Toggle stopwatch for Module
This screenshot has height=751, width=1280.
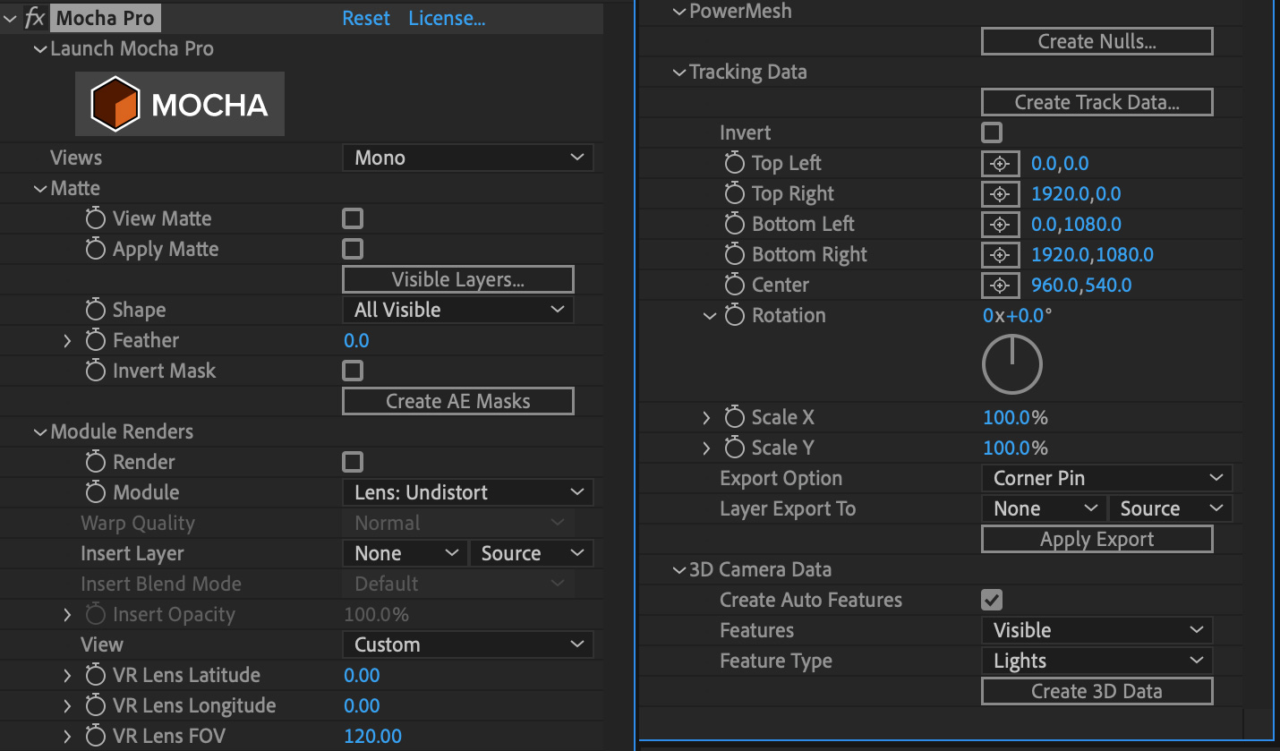tap(96, 492)
